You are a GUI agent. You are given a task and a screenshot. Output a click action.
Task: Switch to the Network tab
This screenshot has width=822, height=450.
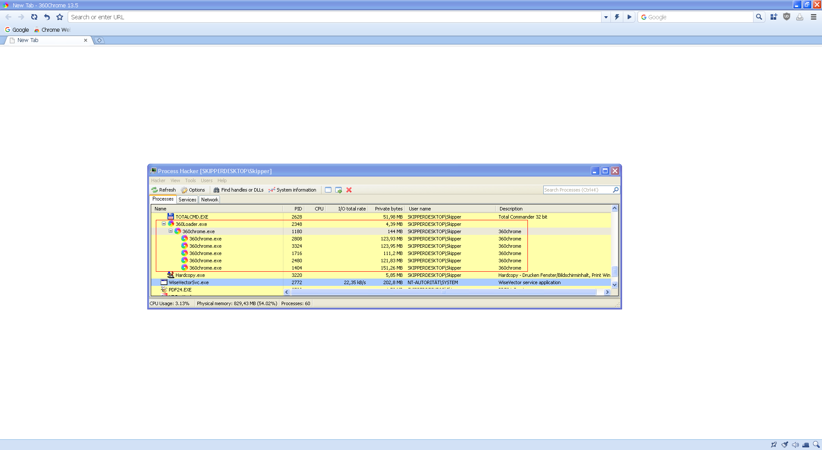(210, 200)
